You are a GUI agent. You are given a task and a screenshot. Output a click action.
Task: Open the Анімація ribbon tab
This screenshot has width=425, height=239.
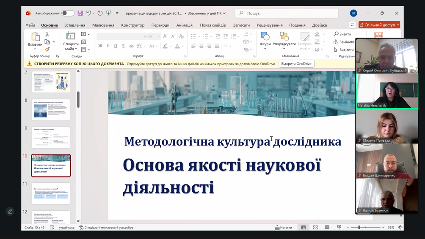(x=184, y=25)
